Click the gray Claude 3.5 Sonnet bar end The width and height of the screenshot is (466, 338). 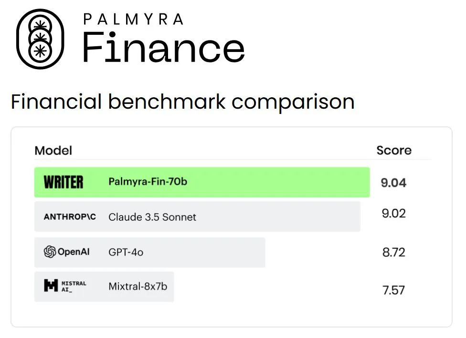353,217
